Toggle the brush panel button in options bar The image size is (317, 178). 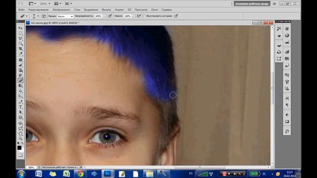tap(44, 16)
